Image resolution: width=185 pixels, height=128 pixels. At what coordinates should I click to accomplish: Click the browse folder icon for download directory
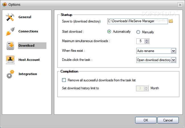[171, 21]
